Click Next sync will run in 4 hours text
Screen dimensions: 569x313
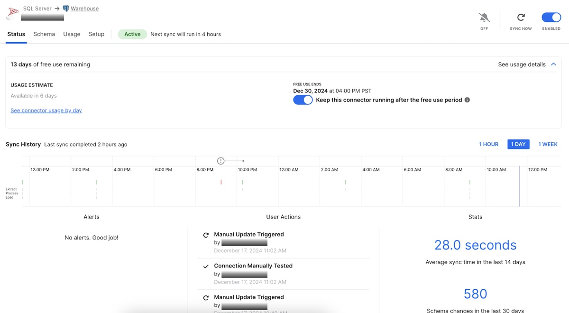(185, 34)
